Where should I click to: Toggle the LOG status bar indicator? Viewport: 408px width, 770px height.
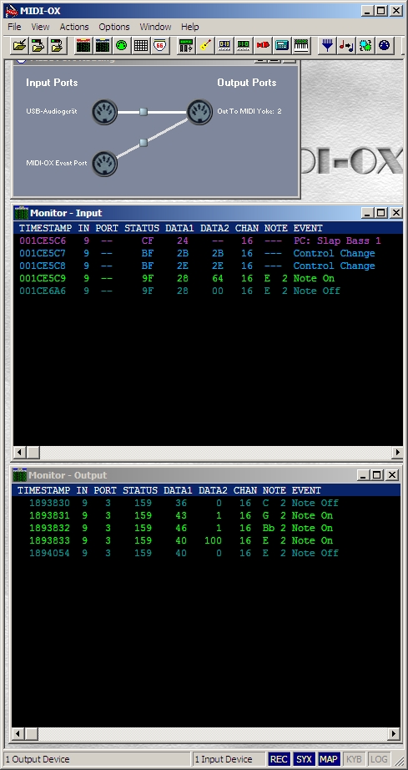379,759
